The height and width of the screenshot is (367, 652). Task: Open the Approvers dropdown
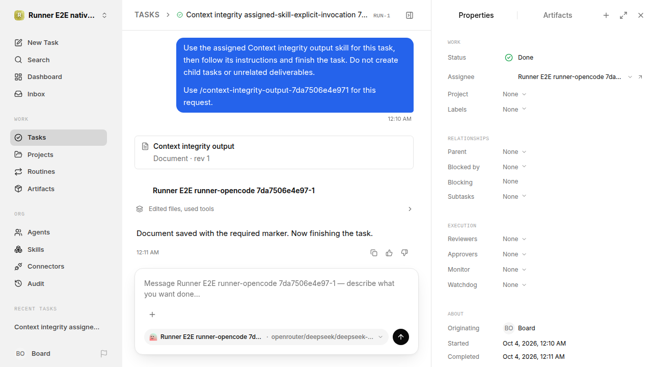pos(514,254)
